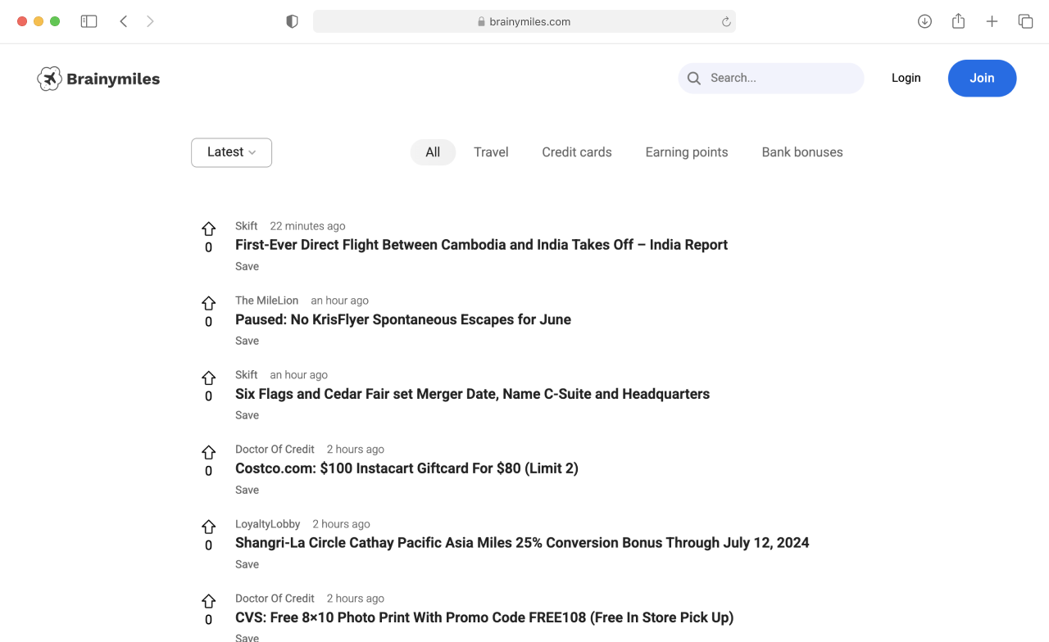Open the privacy shield icon

click(x=292, y=21)
